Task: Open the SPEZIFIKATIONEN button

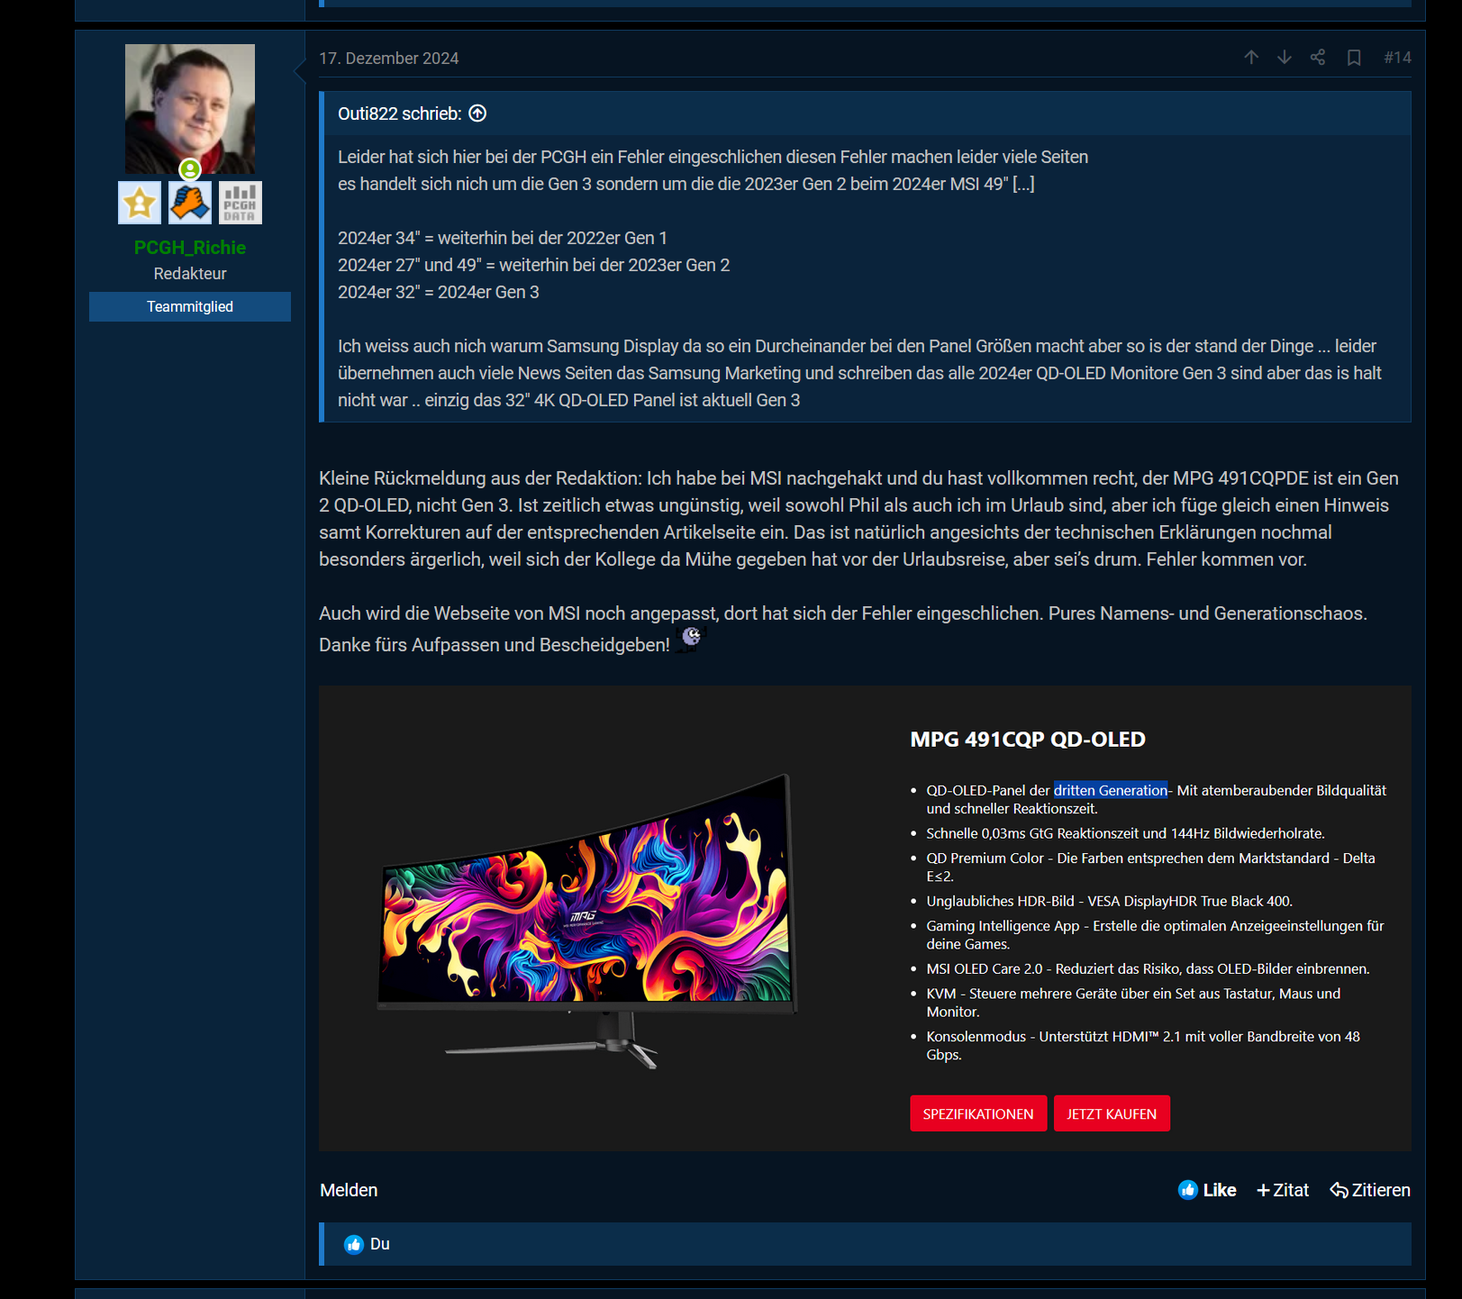Action: click(x=977, y=1113)
